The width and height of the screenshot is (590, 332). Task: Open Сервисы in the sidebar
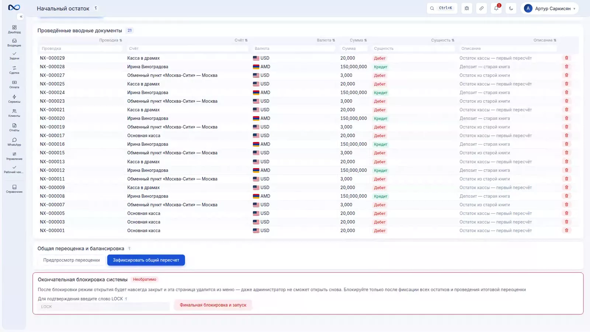[x=14, y=99]
